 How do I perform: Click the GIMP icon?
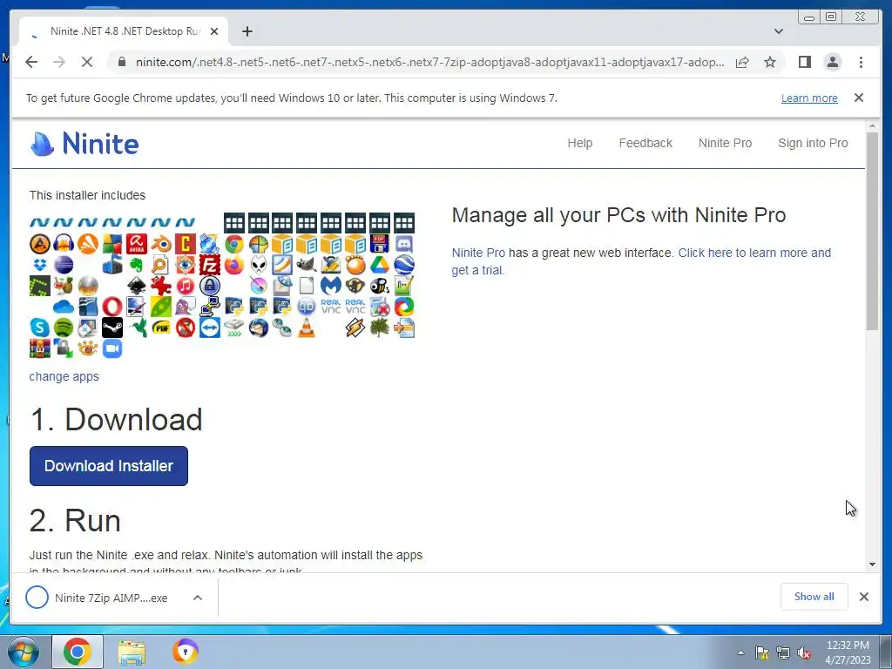(x=307, y=265)
